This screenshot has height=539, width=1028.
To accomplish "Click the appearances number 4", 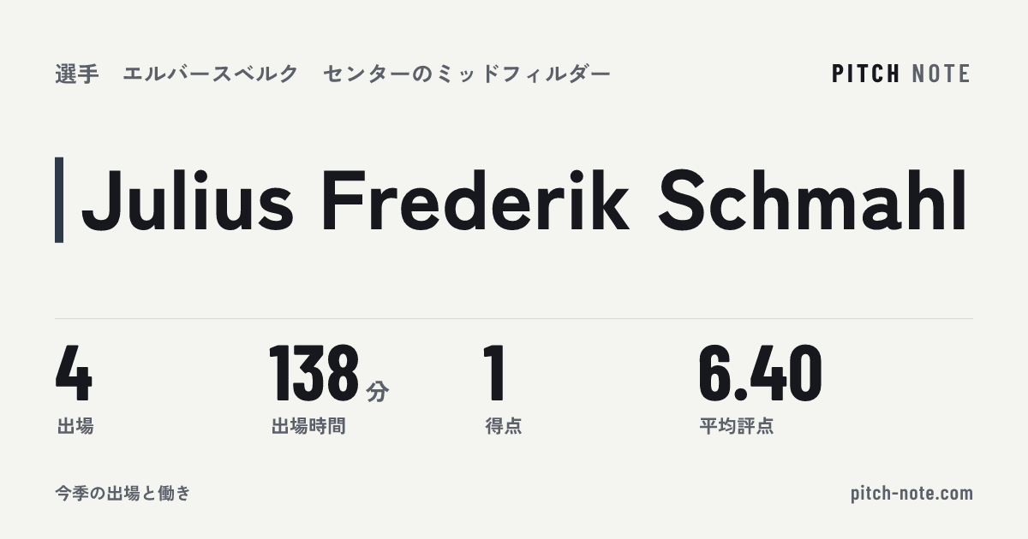I will pyautogui.click(x=74, y=374).
